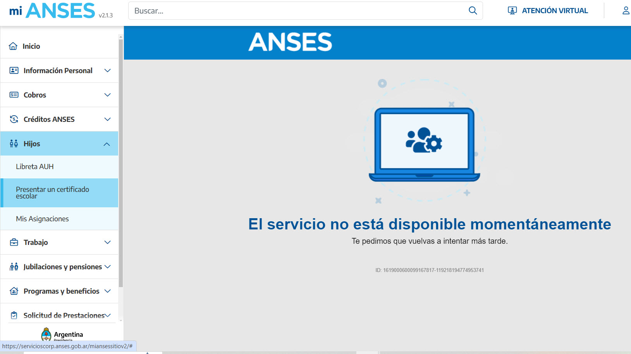Collapse the Hijos section chevron
631x354 pixels.
click(x=107, y=144)
